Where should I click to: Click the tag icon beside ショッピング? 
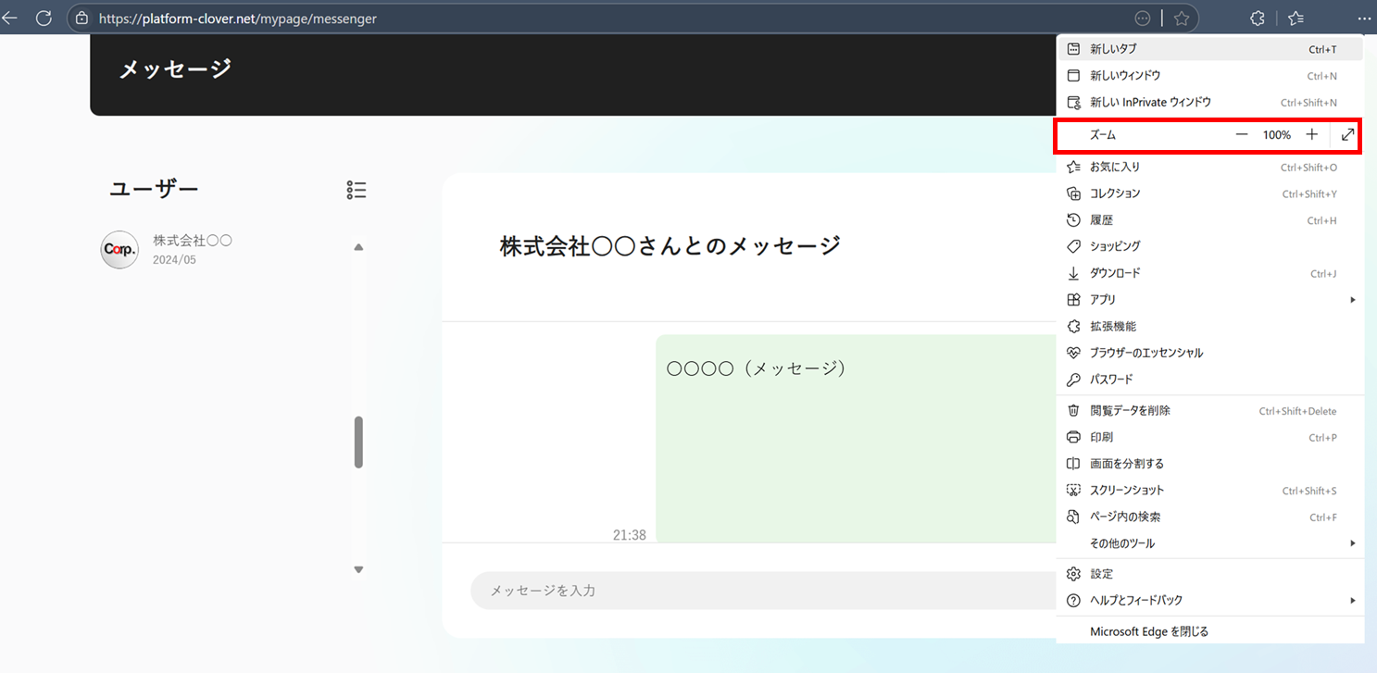1074,247
